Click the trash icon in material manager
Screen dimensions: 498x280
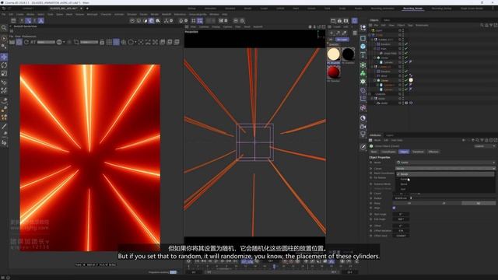click(355, 33)
